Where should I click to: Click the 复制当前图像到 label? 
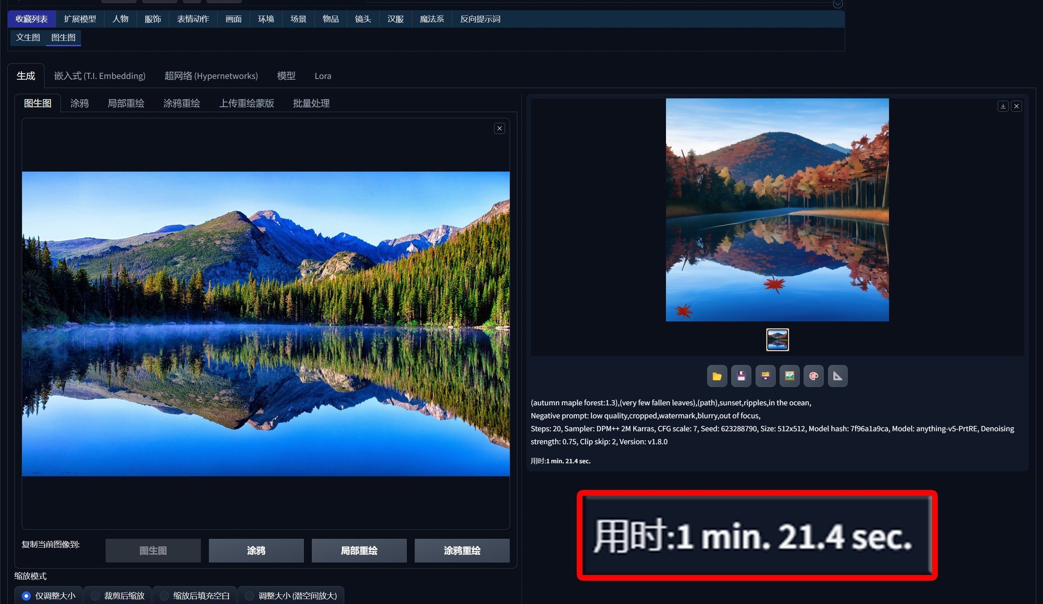[51, 545]
